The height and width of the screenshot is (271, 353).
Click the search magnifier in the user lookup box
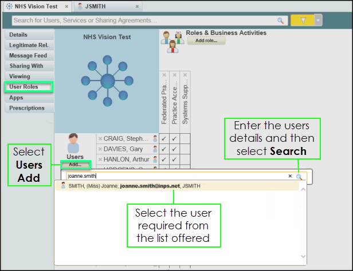pos(299,177)
